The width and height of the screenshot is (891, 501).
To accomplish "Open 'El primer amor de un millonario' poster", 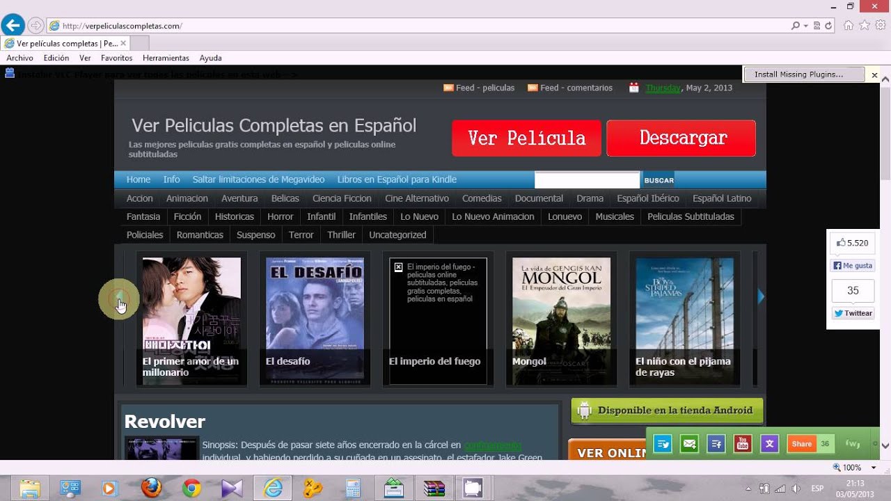I will 191,320.
